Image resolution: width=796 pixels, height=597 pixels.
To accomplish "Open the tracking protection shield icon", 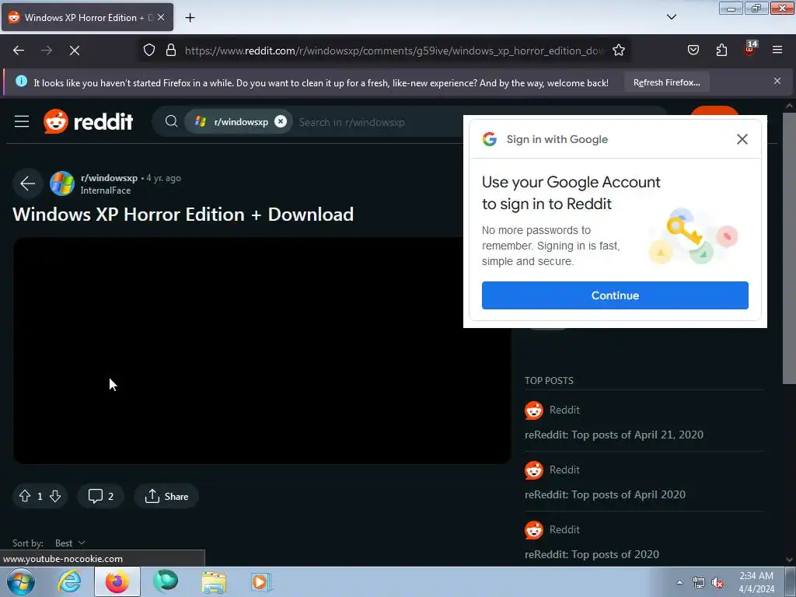I will 148,51.
